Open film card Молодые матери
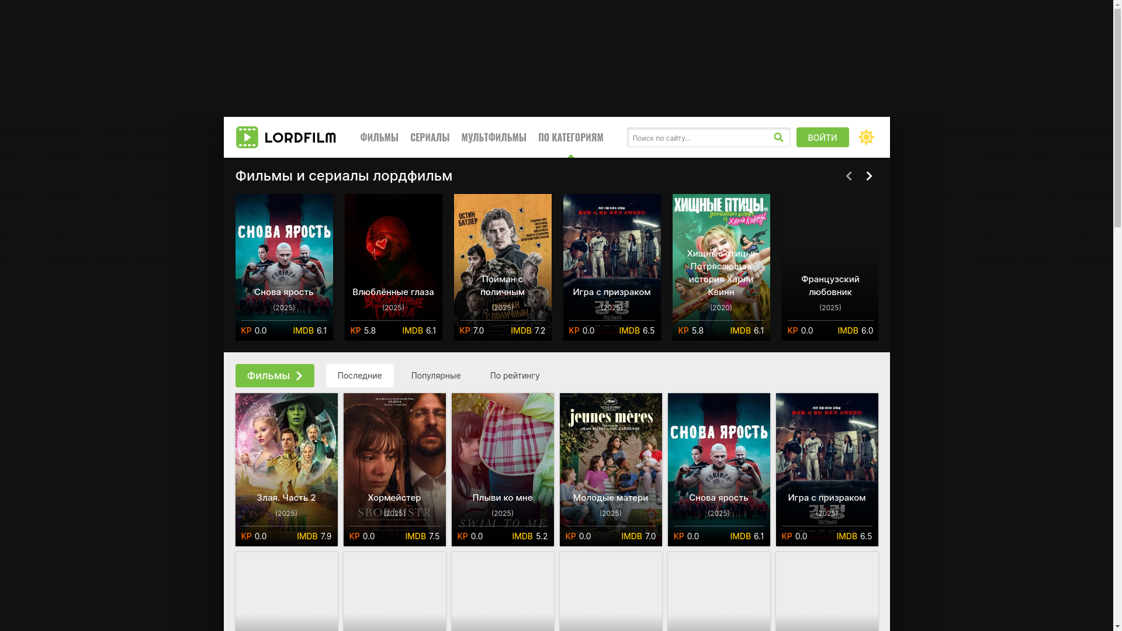The height and width of the screenshot is (631, 1122). pos(611,470)
